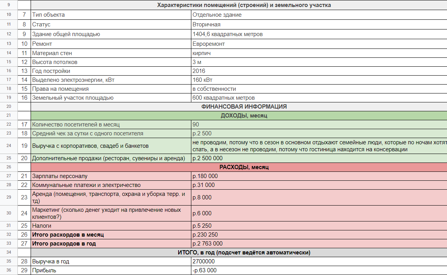Select the '2016' value cell
Screen dimensions: 447x275
pyautogui.click(x=319, y=71)
